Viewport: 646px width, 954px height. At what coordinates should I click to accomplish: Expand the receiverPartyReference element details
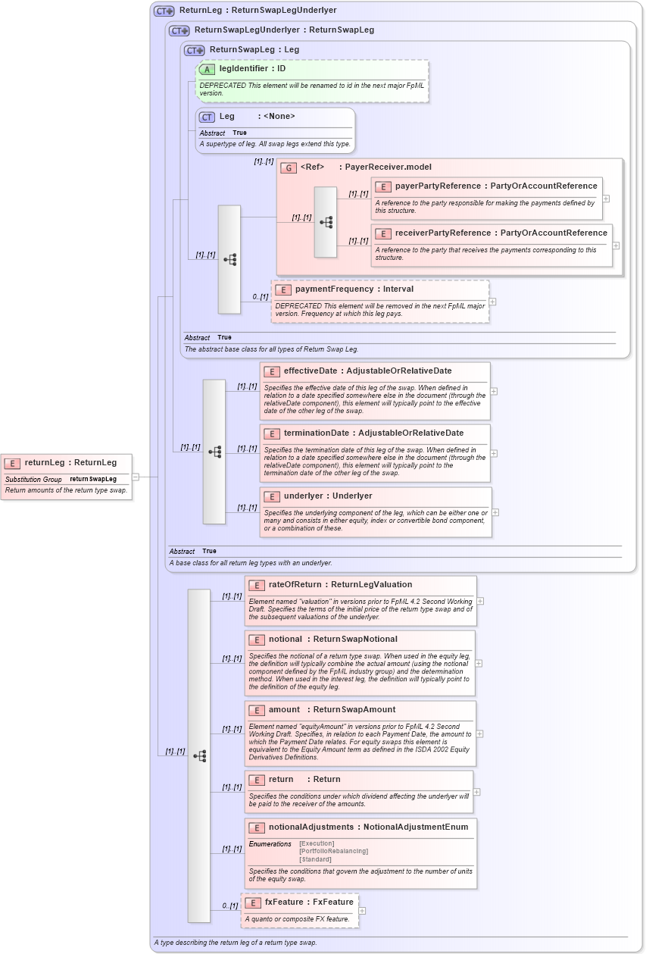(616, 246)
